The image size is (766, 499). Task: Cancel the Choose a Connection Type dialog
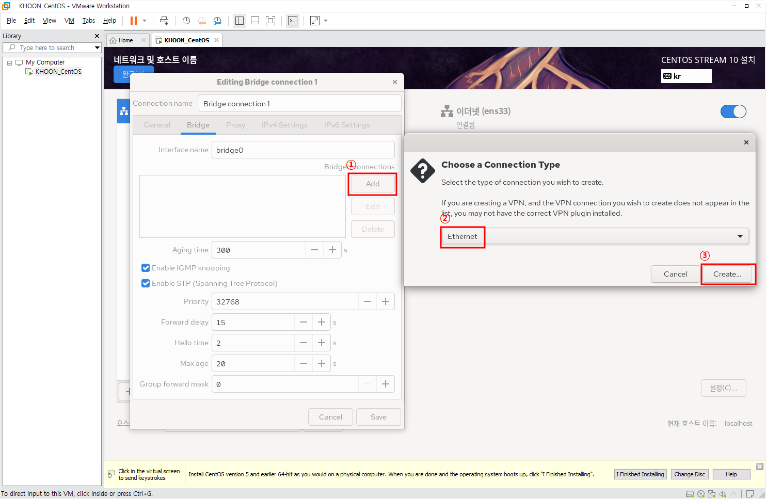point(675,274)
